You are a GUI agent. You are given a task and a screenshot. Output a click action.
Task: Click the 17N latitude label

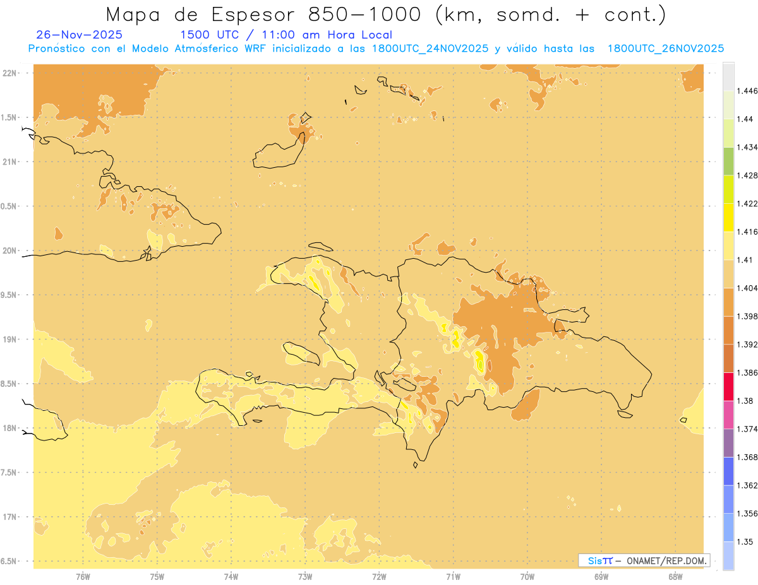9,517
